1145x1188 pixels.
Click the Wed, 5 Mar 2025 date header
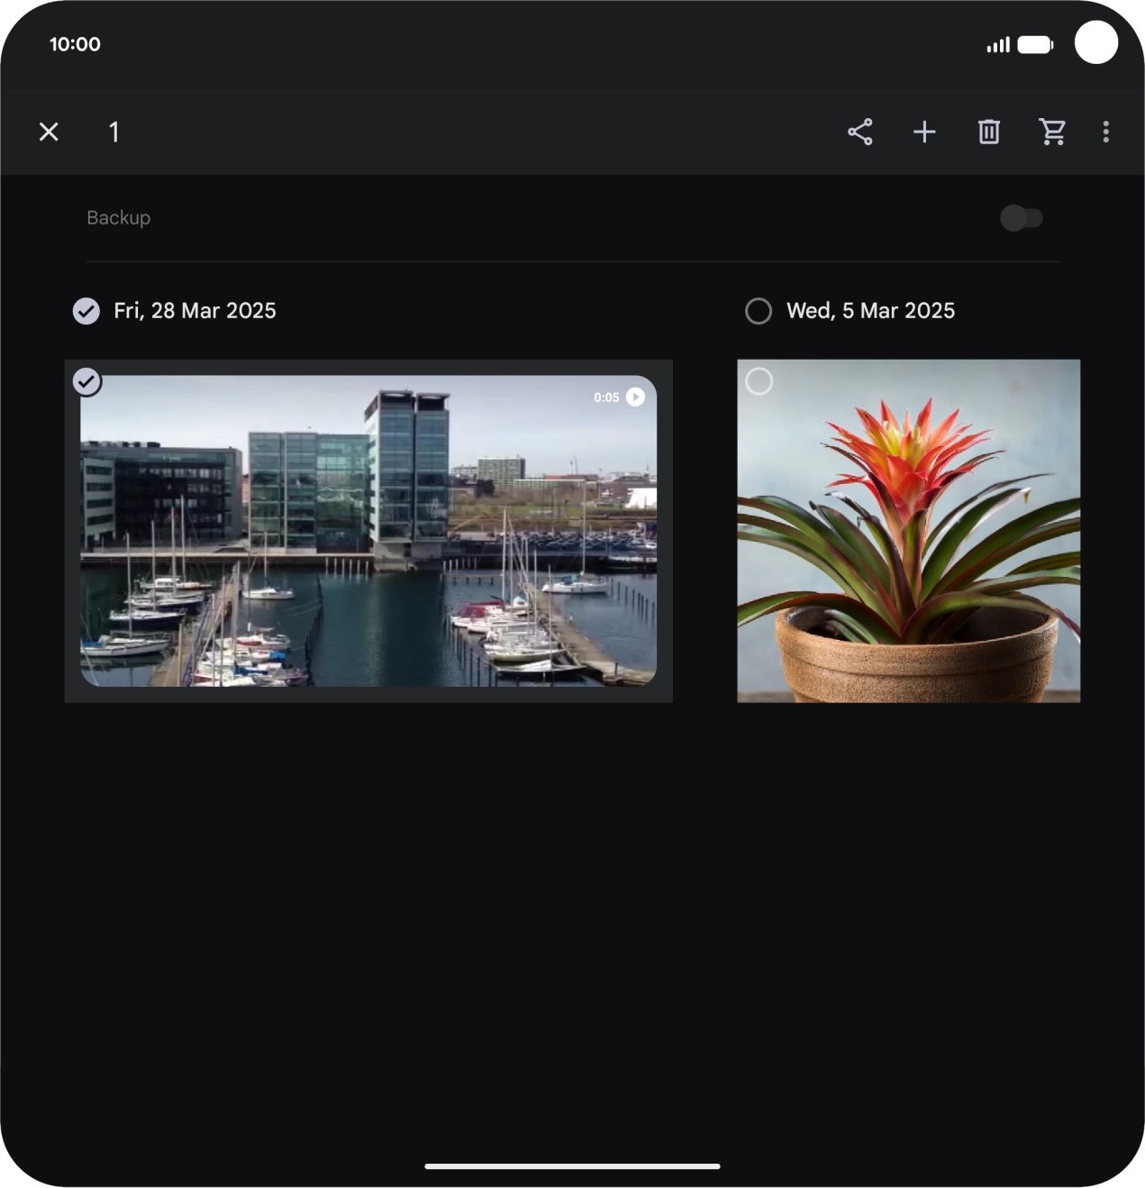tap(870, 311)
